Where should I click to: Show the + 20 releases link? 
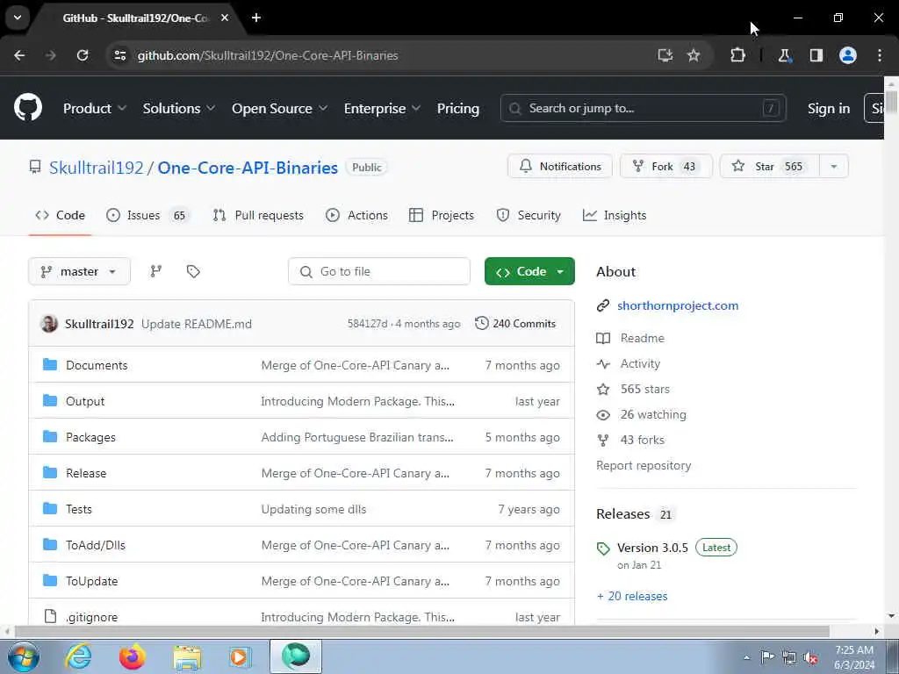tap(632, 596)
